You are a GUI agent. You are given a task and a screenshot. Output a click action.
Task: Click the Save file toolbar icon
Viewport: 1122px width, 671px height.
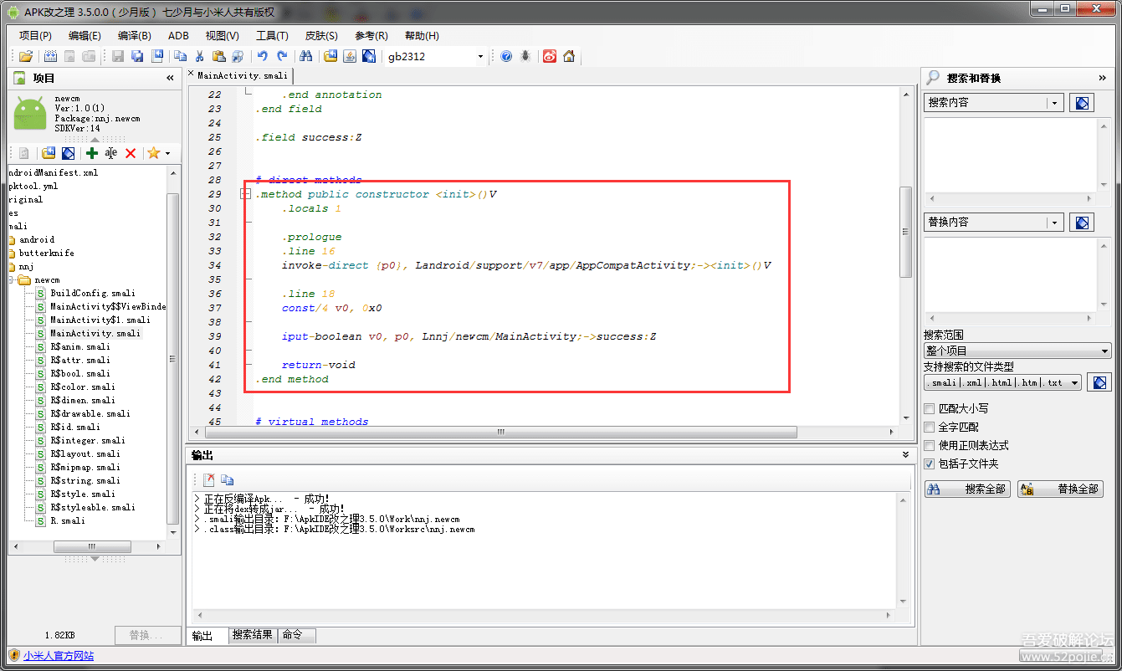[x=118, y=56]
